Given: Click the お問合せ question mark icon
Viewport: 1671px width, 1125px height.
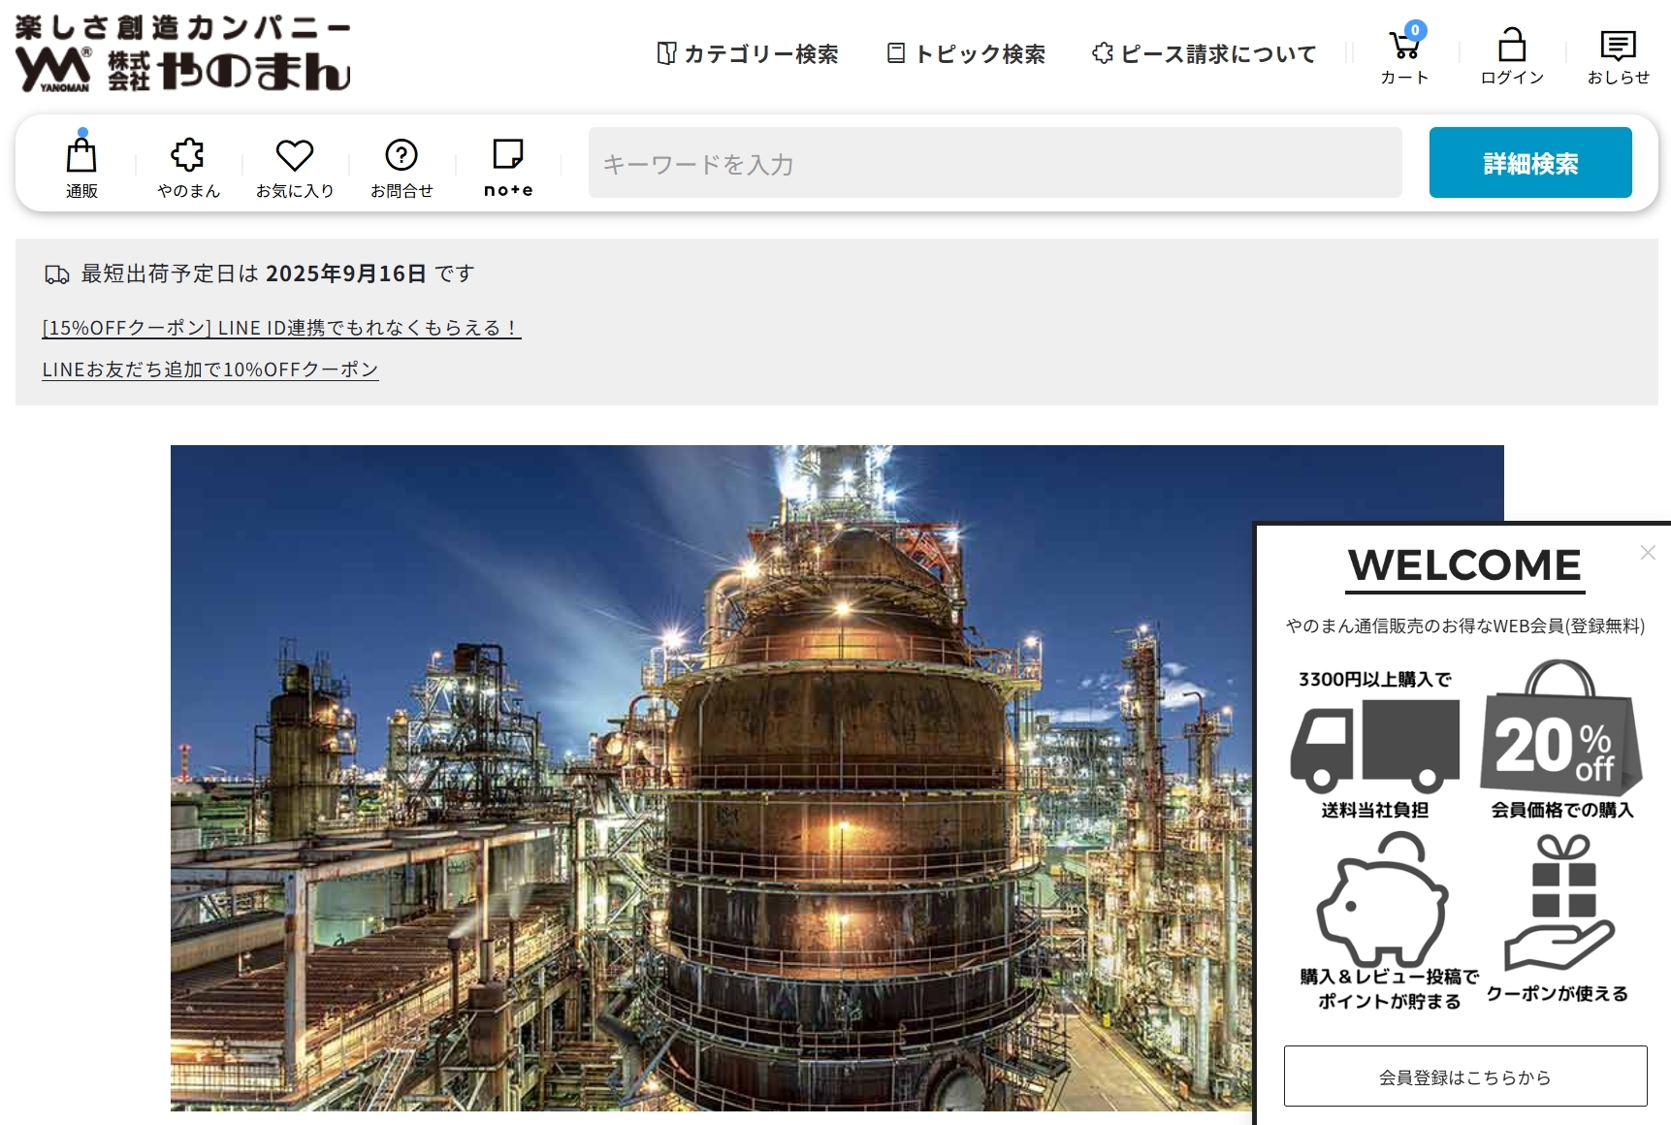Looking at the screenshot, I should (402, 156).
